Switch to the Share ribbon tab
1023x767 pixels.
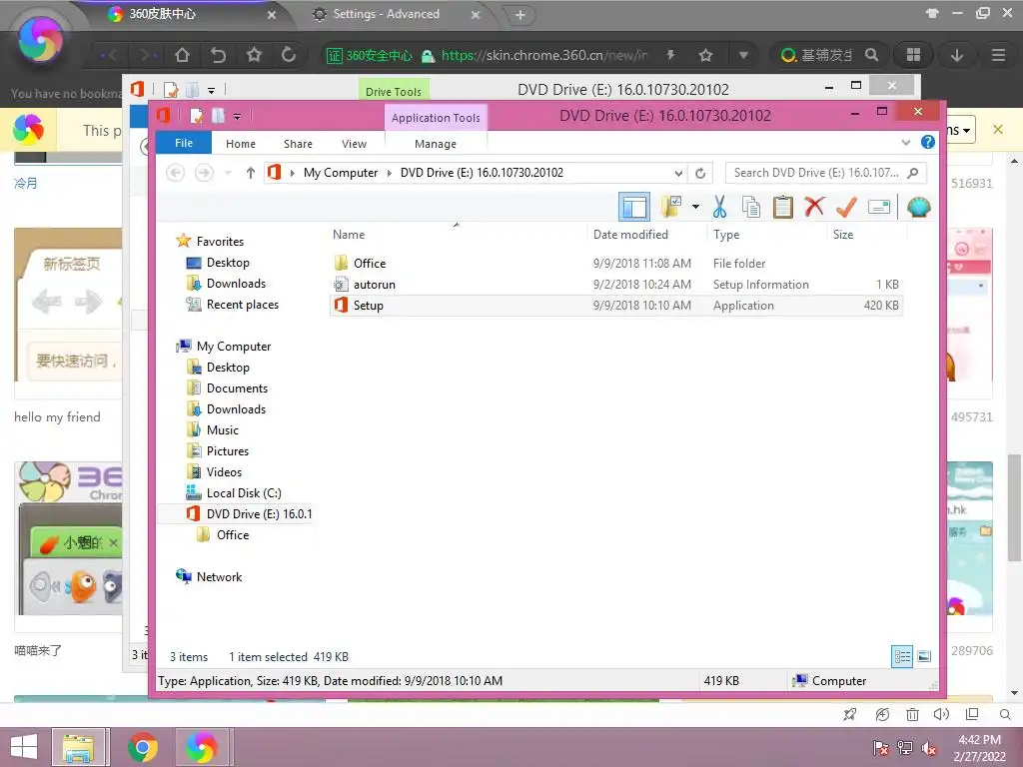[x=298, y=144]
